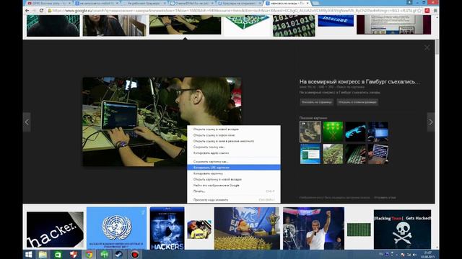Open the 'hacker.' text image result
Image resolution: width=462 pixels, height=259 pixels.
pos(55,230)
